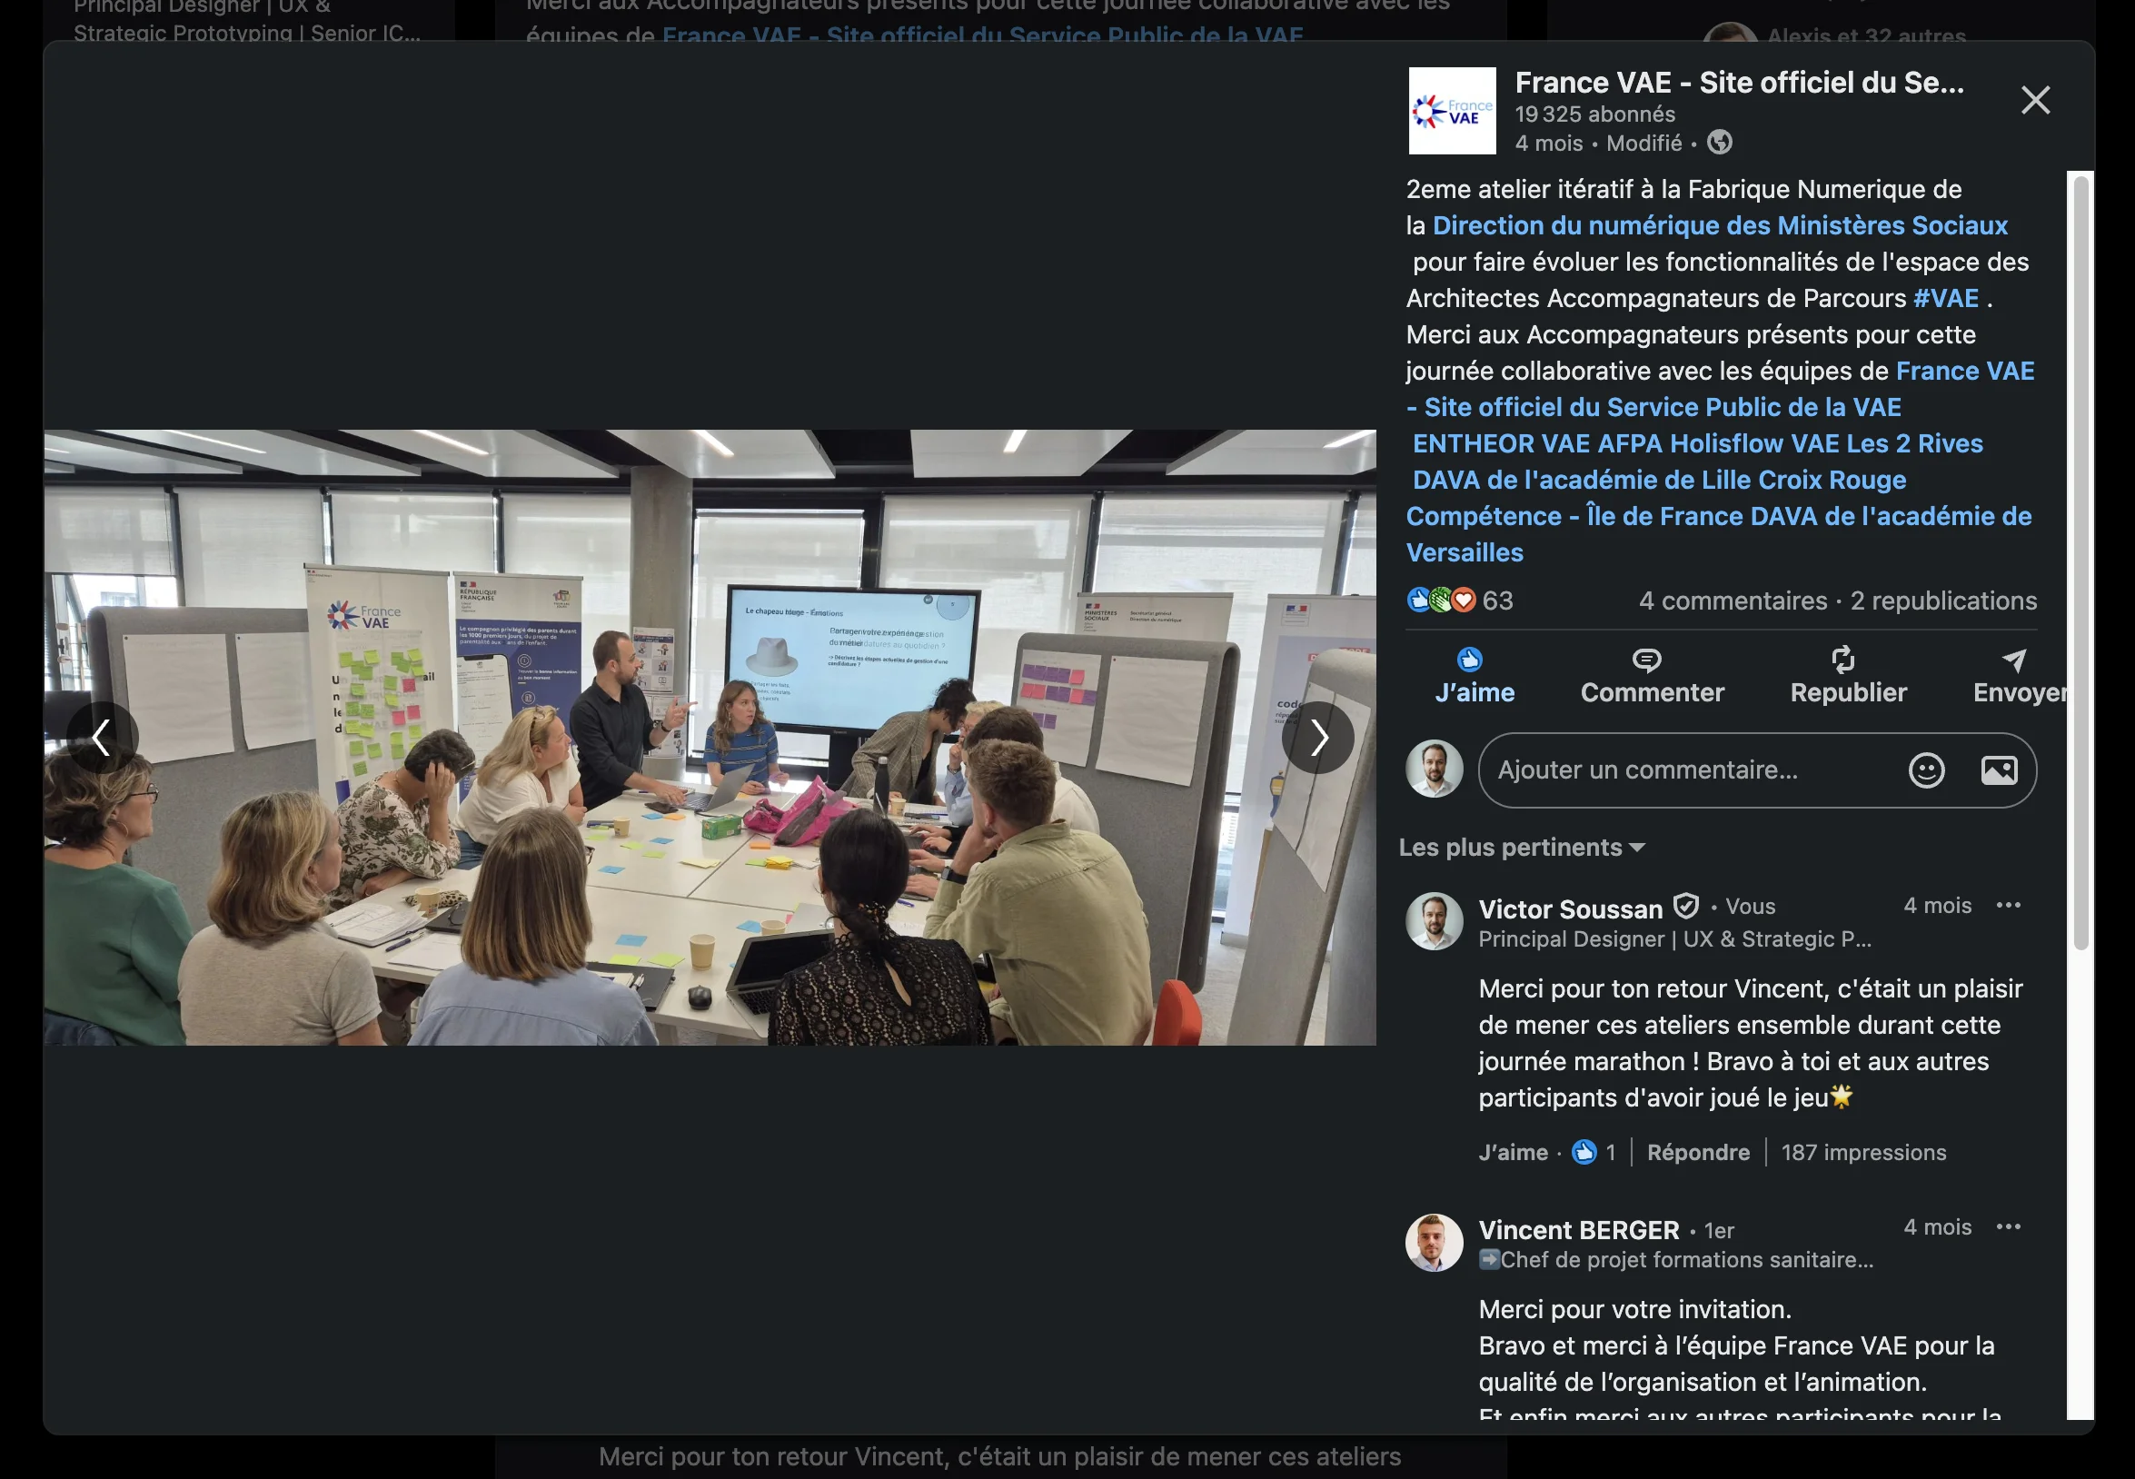
Task: Click the #VAE hashtag link
Action: click(1945, 298)
